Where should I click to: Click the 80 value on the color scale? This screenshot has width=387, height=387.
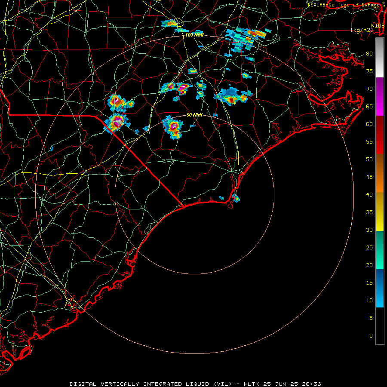coord(369,54)
